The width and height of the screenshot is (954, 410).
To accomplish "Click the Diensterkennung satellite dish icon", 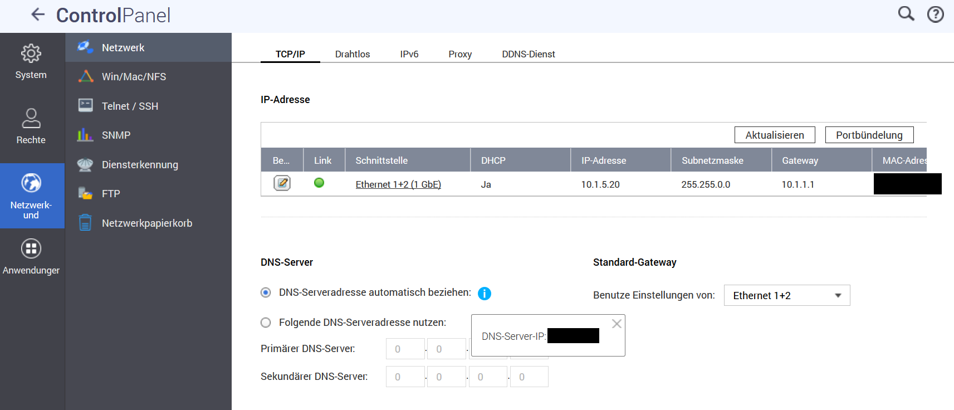I will (x=85, y=164).
